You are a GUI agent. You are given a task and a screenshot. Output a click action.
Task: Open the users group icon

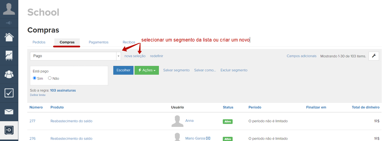[x=9, y=74]
